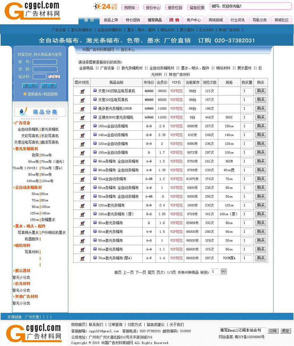294x346 pixels.
Task: Click blue arrow icon beside 60cm激光条幅布
Action: 95,249
